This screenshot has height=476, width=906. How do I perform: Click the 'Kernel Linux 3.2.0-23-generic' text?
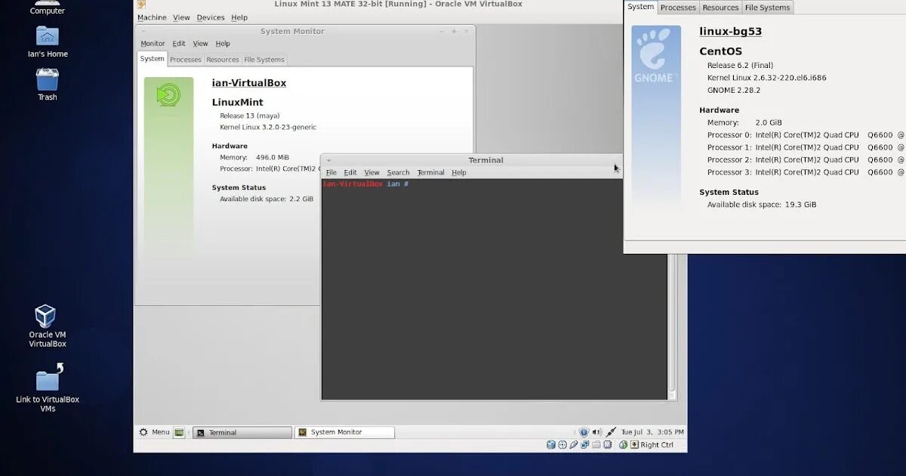click(x=268, y=127)
